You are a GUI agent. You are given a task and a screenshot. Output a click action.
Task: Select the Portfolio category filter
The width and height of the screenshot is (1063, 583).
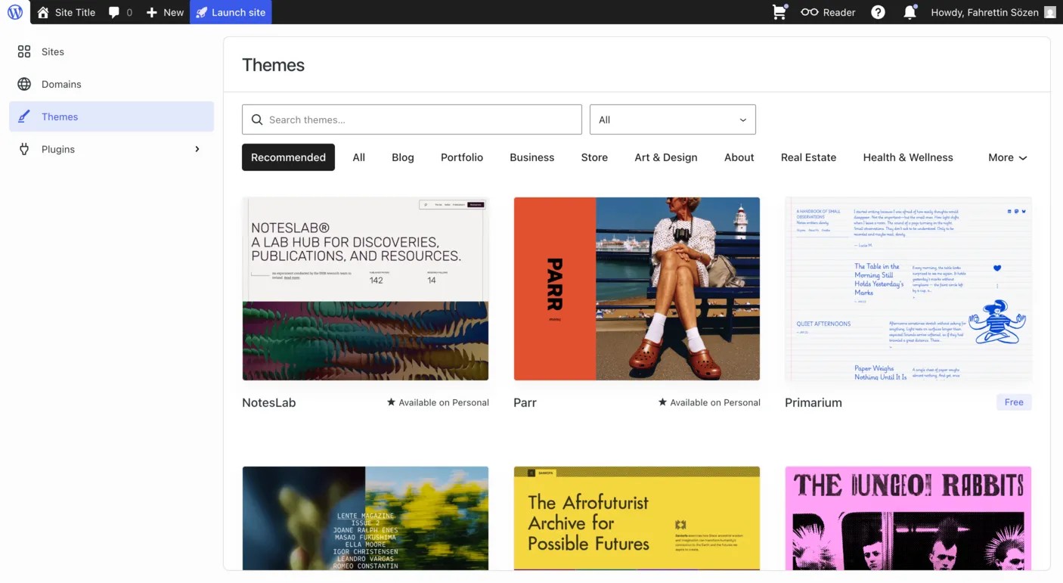[x=461, y=157]
